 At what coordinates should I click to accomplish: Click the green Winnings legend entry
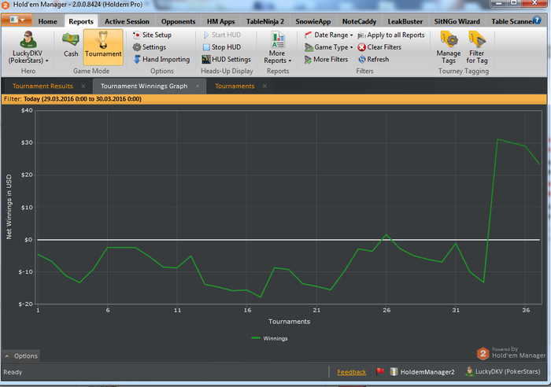269,338
